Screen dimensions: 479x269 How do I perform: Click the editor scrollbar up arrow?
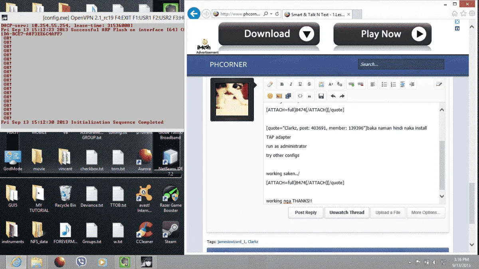[441, 110]
